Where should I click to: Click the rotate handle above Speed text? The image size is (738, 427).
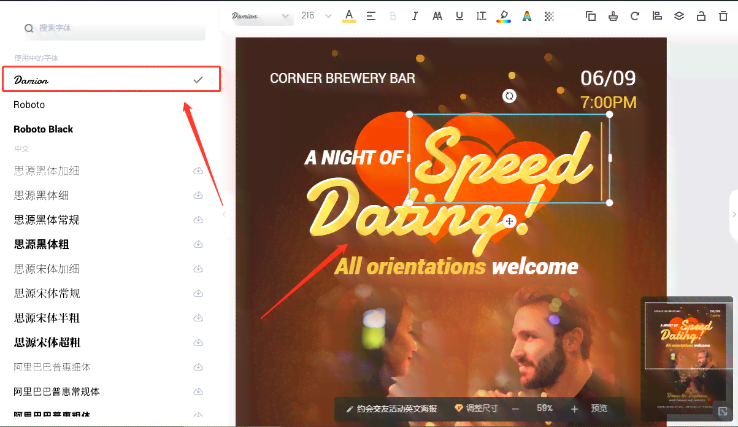coord(509,96)
